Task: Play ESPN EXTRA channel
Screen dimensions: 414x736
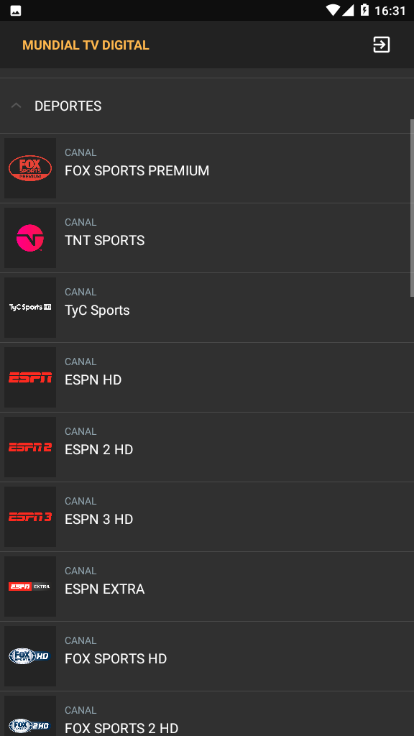Action: point(207,586)
